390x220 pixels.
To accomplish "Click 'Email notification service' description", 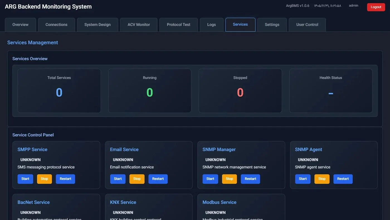I will pyautogui.click(x=132, y=167).
